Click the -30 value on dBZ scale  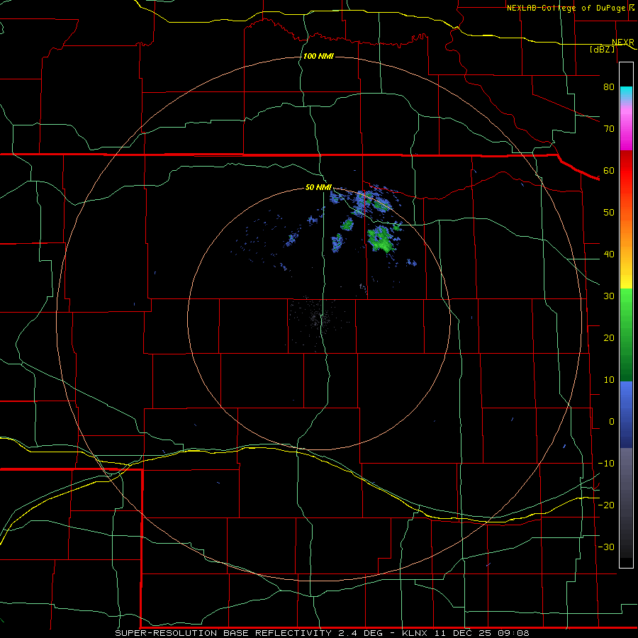pos(606,547)
